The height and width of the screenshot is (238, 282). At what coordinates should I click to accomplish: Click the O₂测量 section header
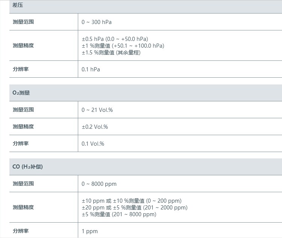[21, 93]
